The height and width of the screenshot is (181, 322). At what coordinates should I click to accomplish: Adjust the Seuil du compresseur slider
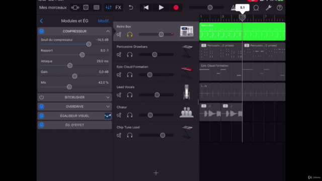pos(89,44)
